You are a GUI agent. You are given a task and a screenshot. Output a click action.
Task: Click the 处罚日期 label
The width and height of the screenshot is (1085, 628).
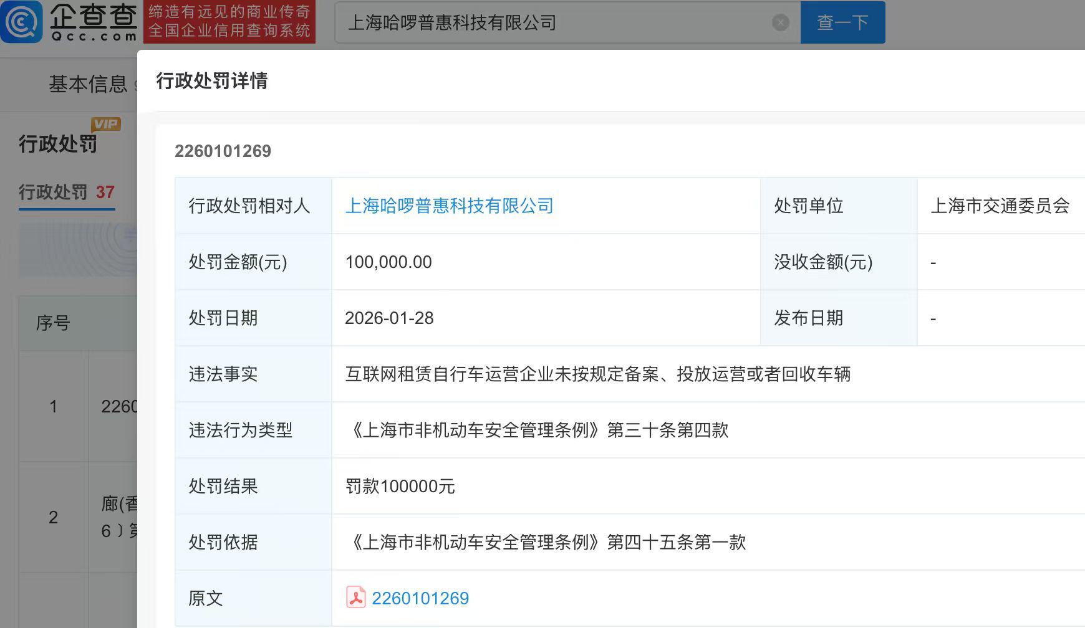223,318
